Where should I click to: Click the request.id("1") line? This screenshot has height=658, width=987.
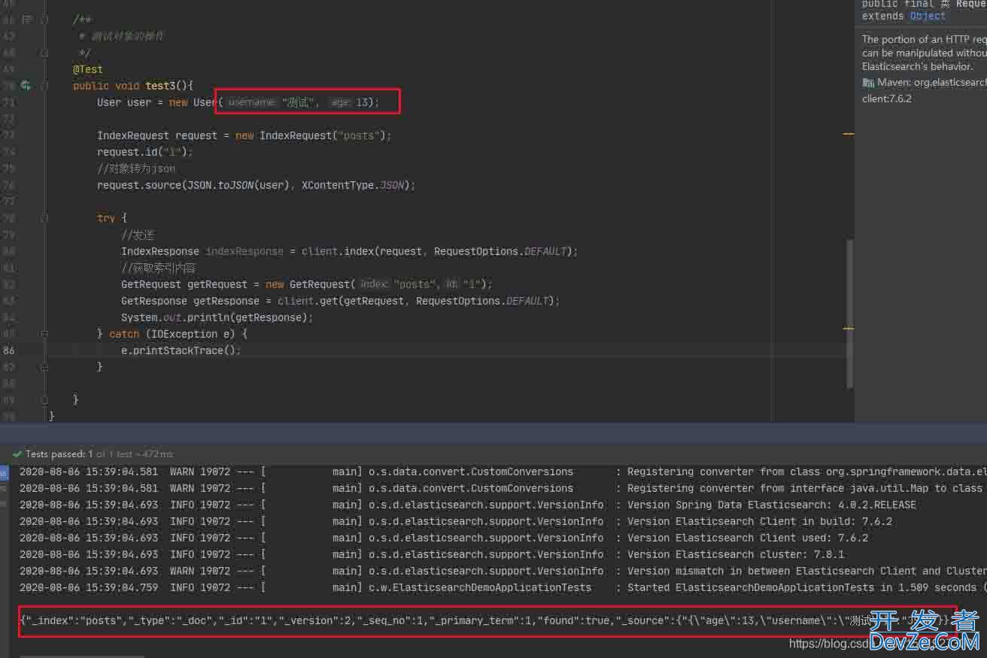coord(145,152)
